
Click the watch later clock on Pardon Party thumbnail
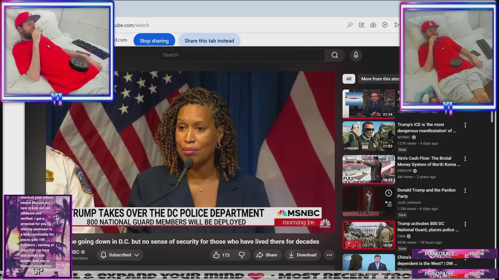click(x=389, y=193)
